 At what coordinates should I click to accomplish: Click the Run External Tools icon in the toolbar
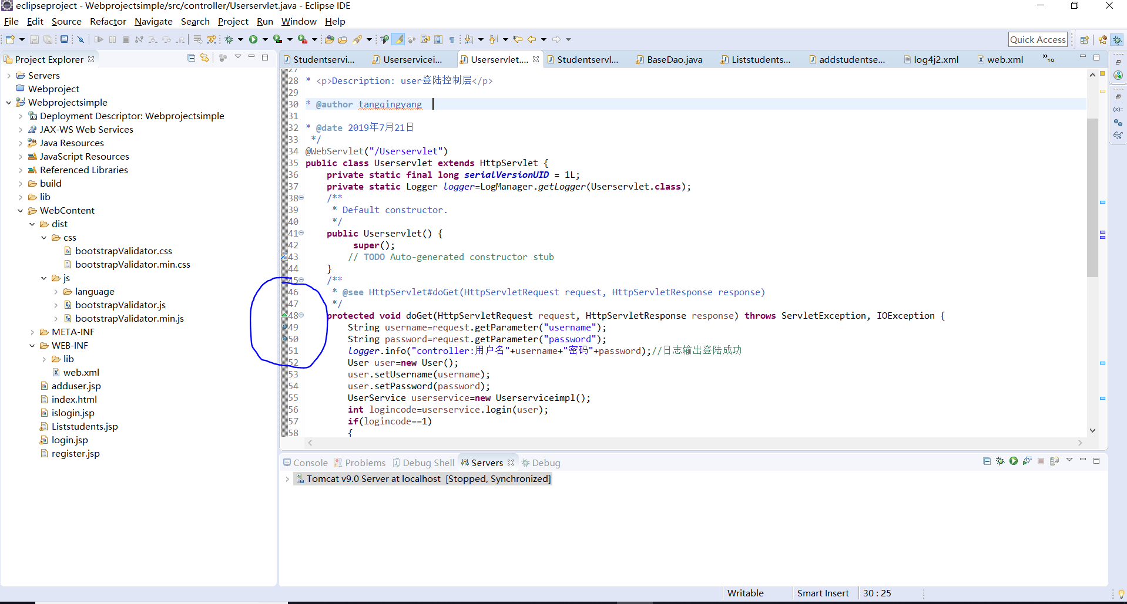tap(303, 39)
